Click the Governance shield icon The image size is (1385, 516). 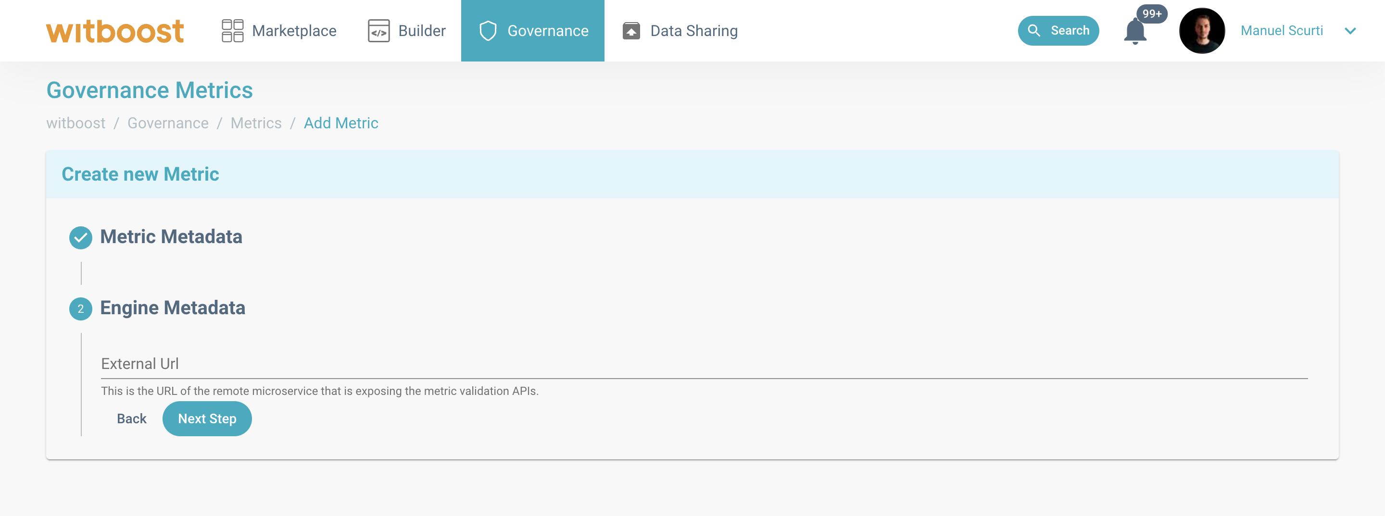(487, 31)
